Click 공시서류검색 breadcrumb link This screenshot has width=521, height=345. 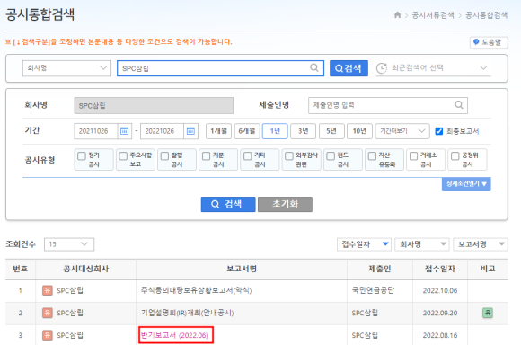click(x=433, y=15)
